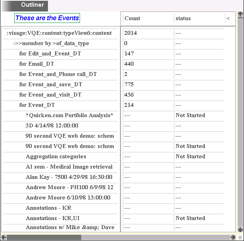
Task: Click 'Not Started' status for 'Annotations - KR,UI'
Action: [190, 218]
